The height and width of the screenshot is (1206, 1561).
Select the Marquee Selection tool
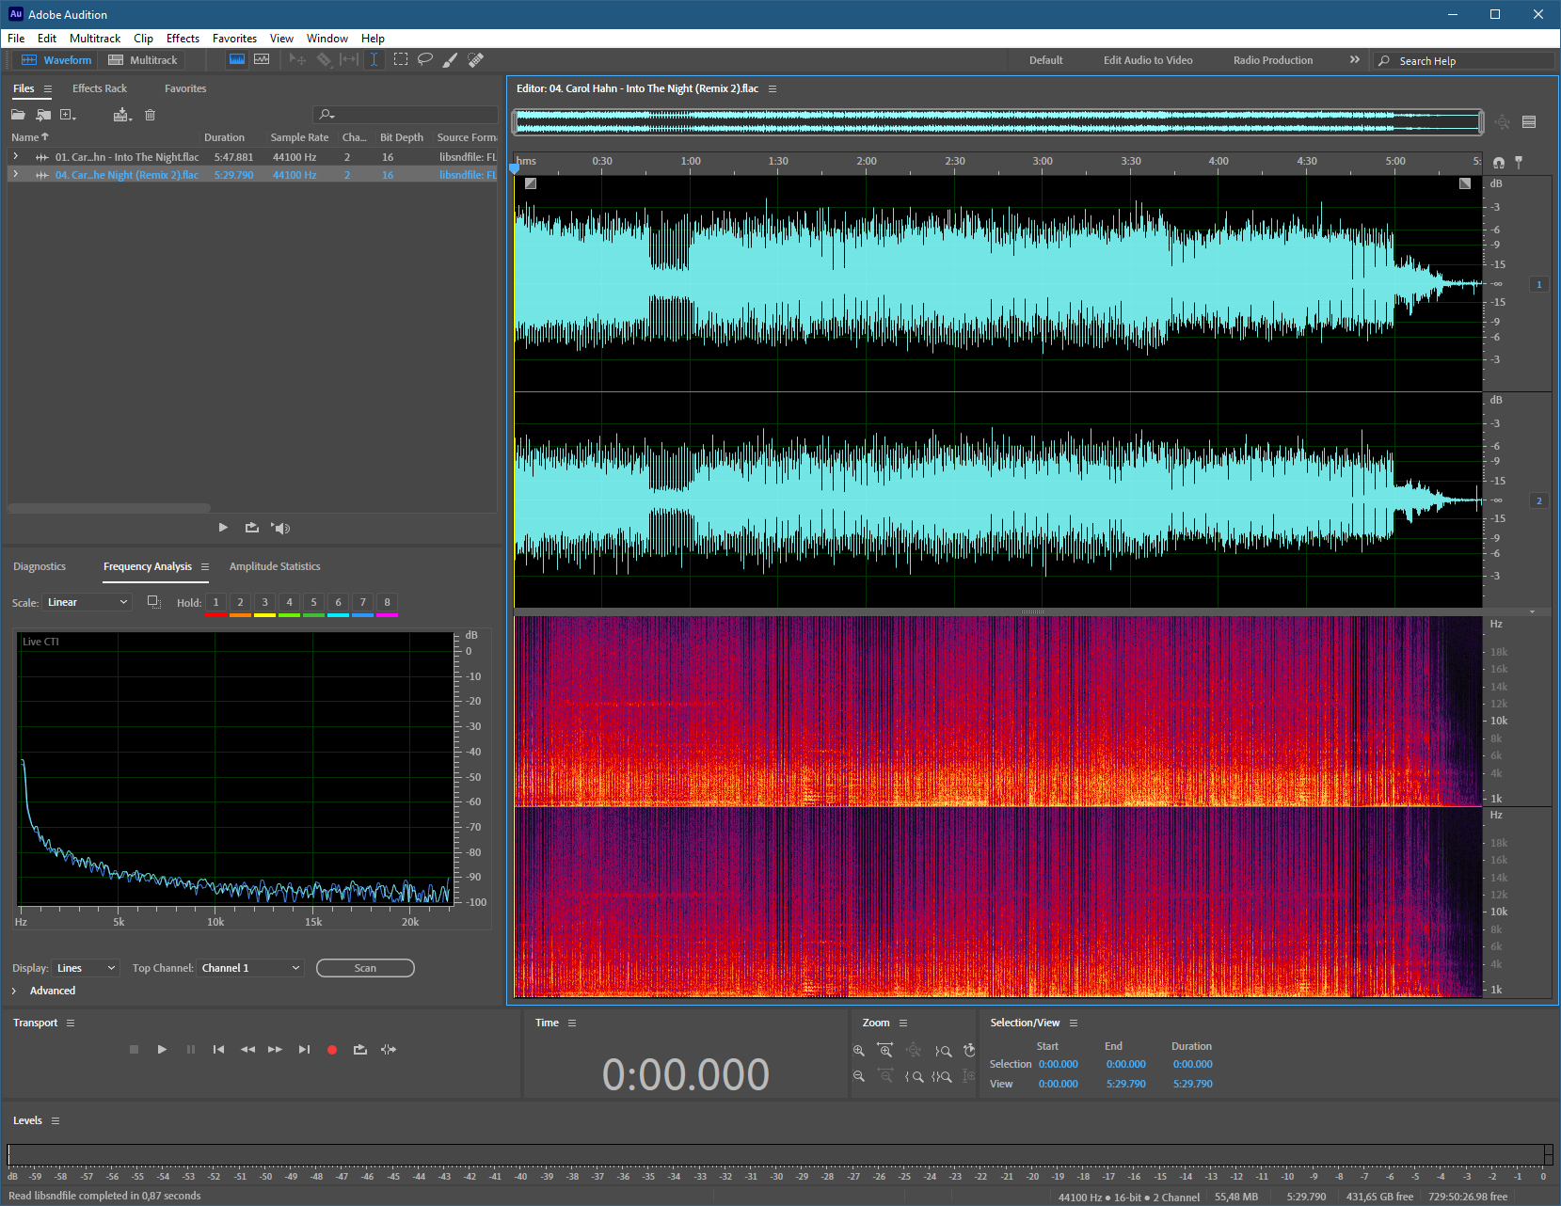(401, 59)
